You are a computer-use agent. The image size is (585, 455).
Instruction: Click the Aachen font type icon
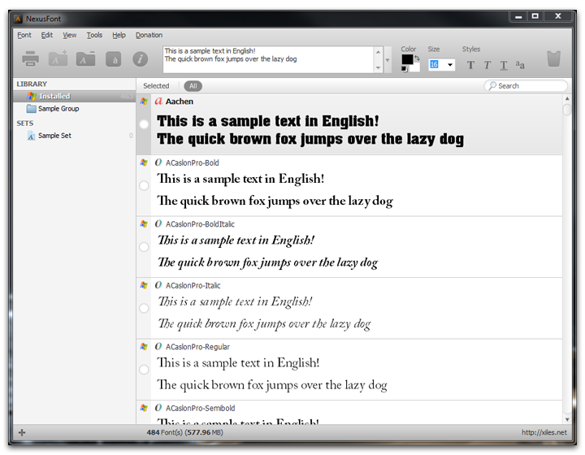click(x=158, y=101)
